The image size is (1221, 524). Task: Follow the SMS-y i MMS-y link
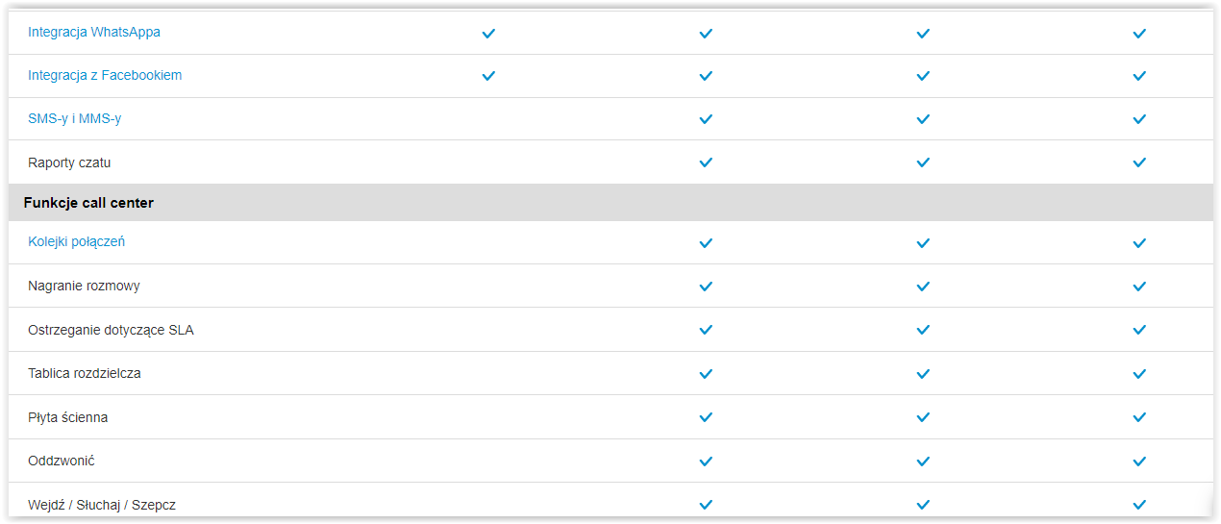(x=75, y=119)
